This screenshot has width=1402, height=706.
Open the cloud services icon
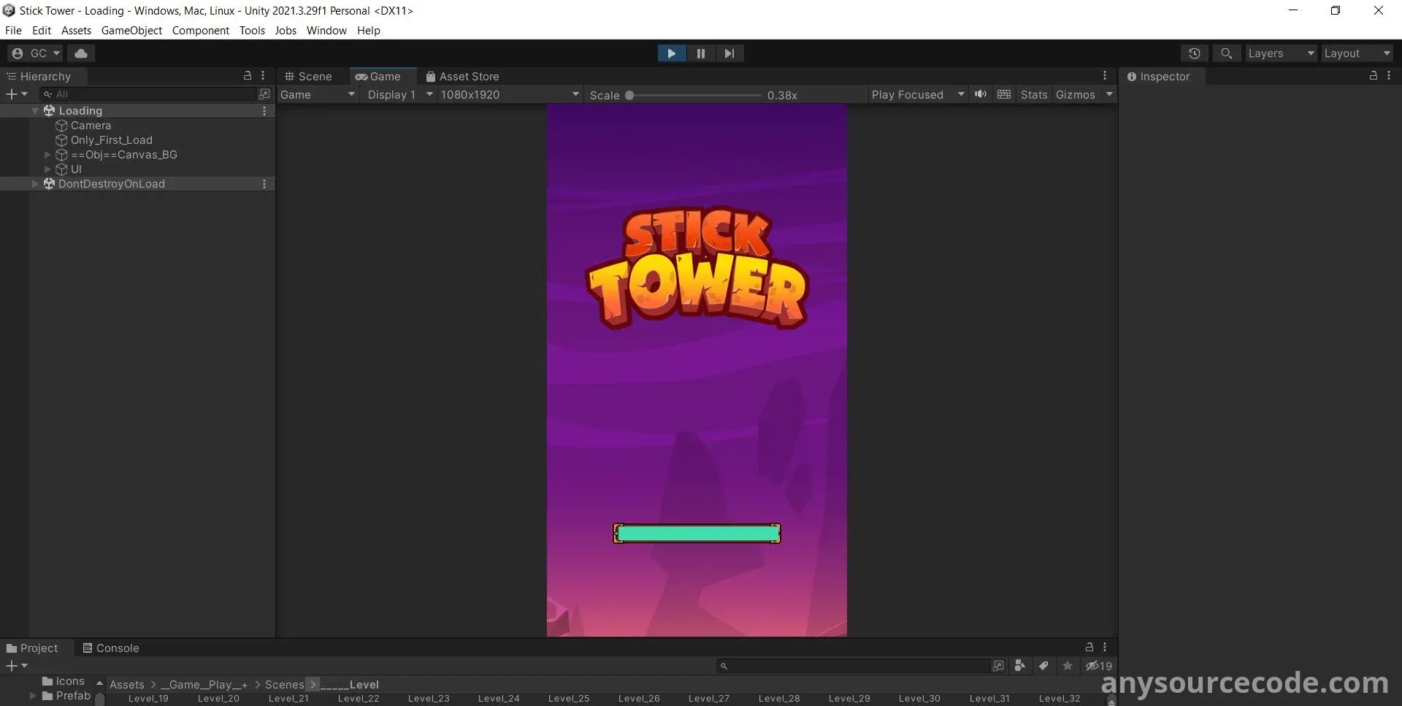point(81,53)
